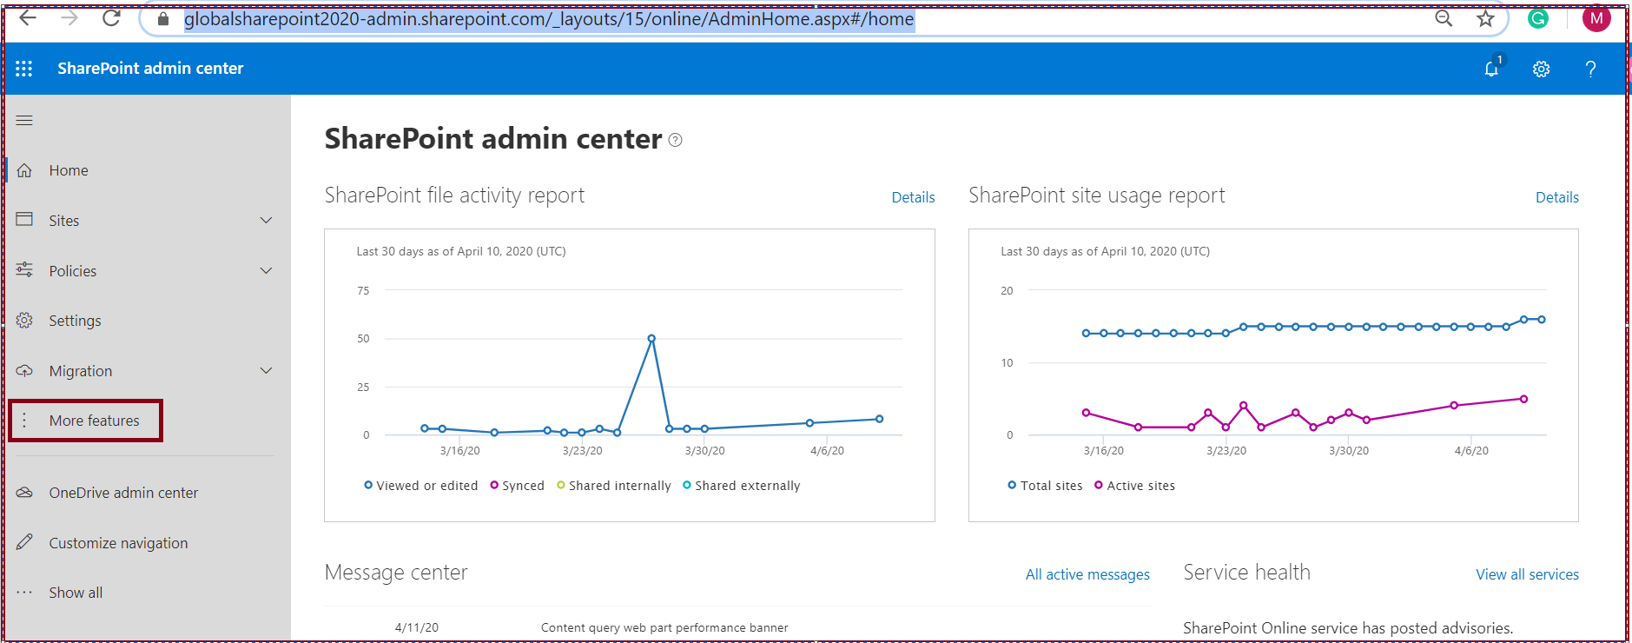Viewport: 1632px width, 643px height.
Task: Reload the page with refresh icon
Action: 111,18
